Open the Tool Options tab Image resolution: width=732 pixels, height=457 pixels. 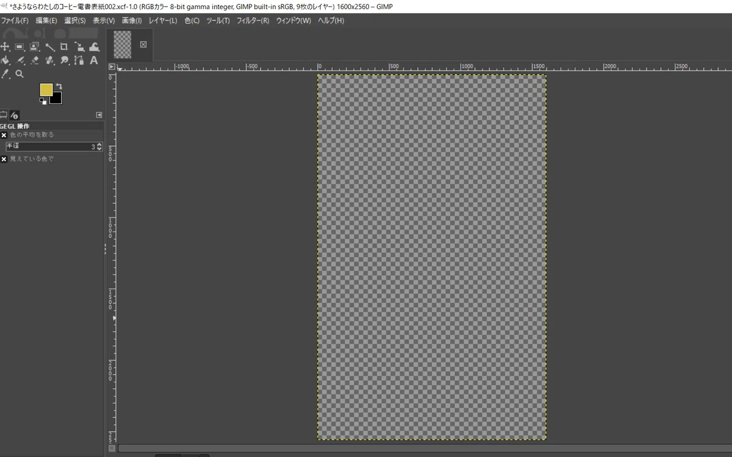coord(3,115)
